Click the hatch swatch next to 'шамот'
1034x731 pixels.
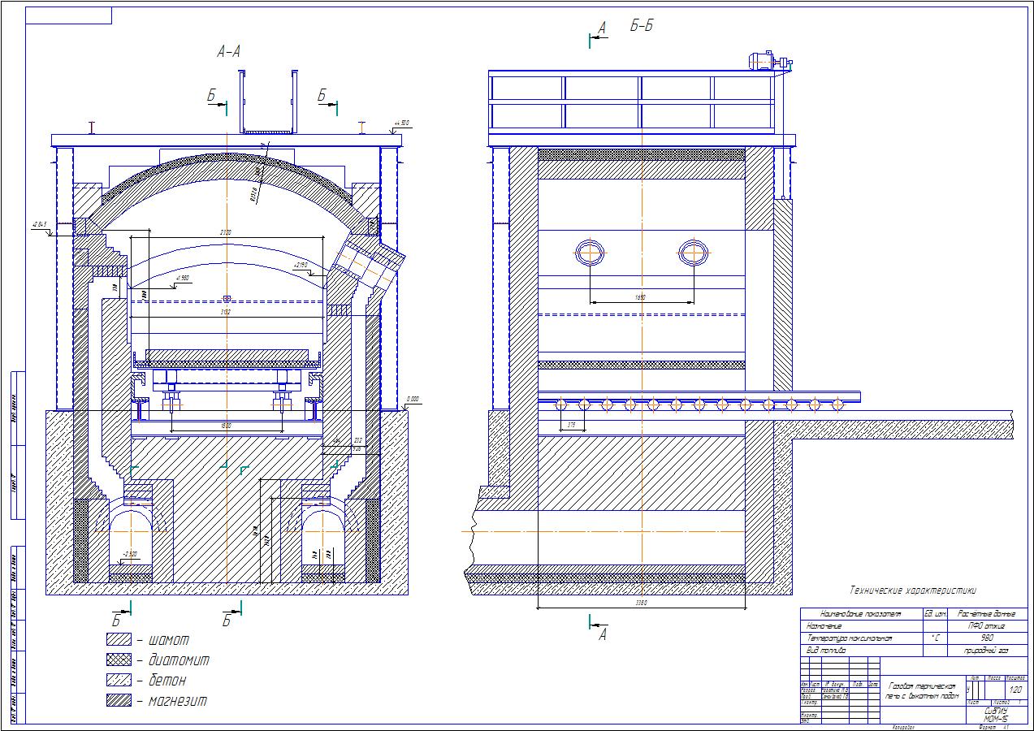coord(119,640)
